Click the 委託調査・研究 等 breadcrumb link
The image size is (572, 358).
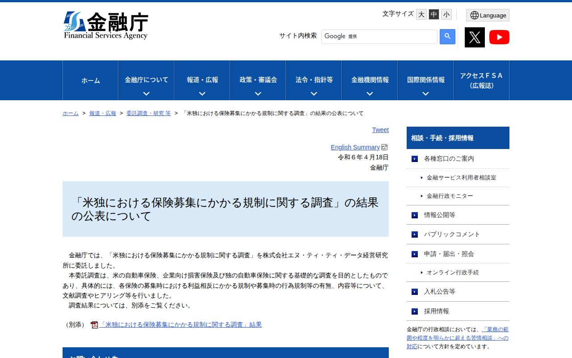pyautogui.click(x=148, y=113)
